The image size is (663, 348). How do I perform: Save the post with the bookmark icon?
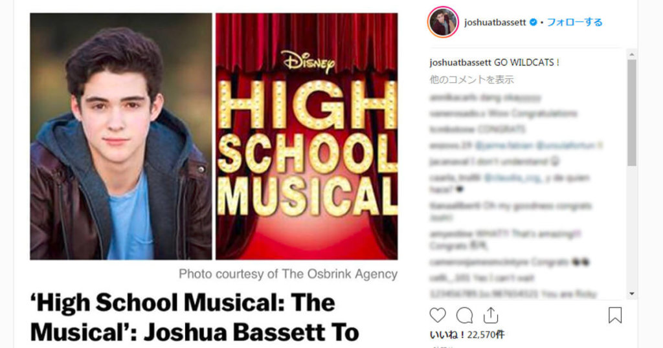click(615, 315)
